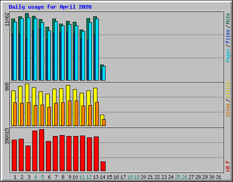Click day 2 on the x-axis
The height and width of the screenshot is (182, 233).
(x=22, y=177)
